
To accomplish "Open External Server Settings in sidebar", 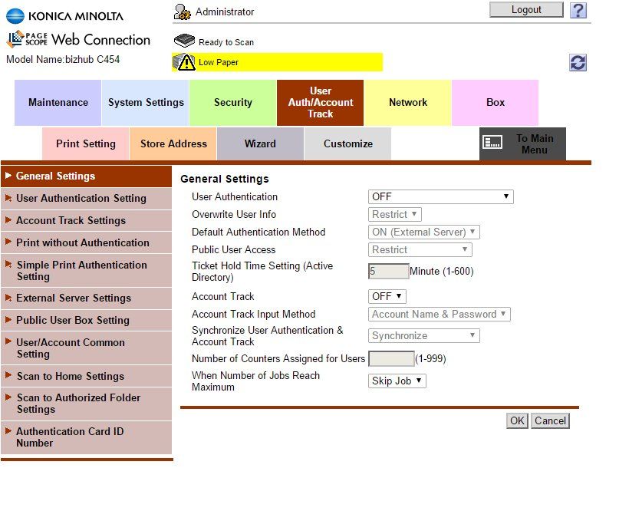I will click(x=74, y=298).
